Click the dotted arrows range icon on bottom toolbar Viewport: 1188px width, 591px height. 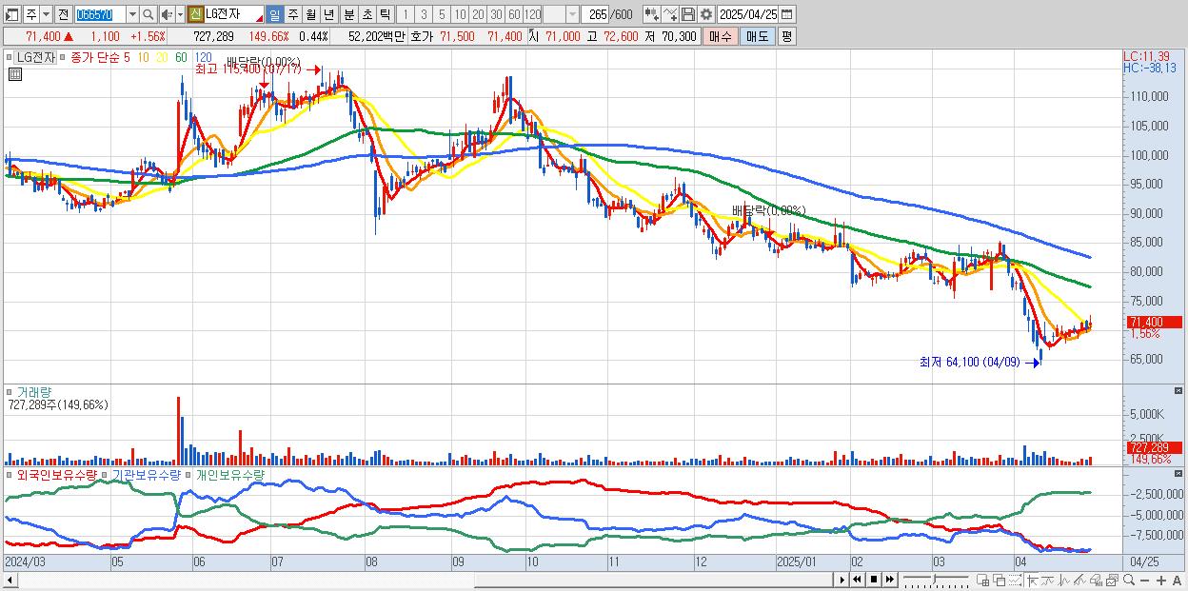(1015, 579)
